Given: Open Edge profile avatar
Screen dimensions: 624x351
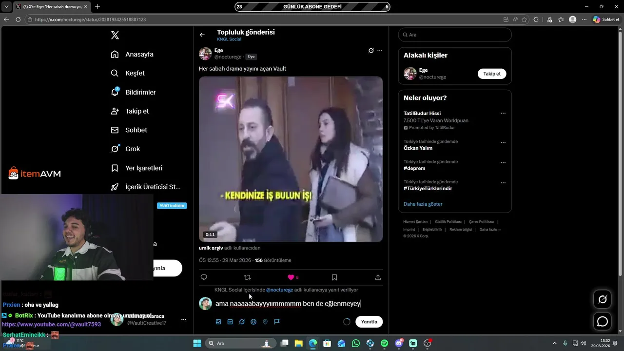Looking at the screenshot, I should click(x=572, y=19).
